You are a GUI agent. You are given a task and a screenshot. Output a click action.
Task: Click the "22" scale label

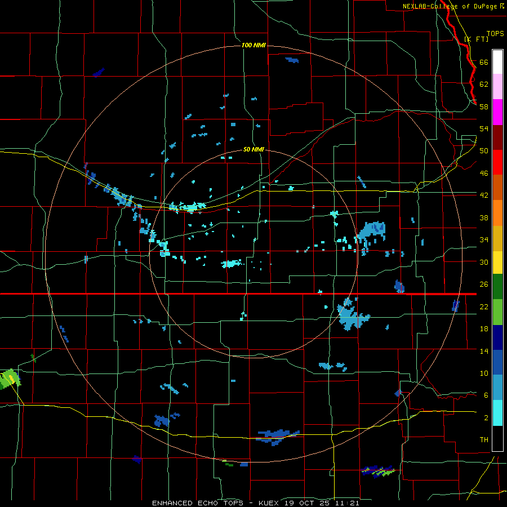[484, 306]
